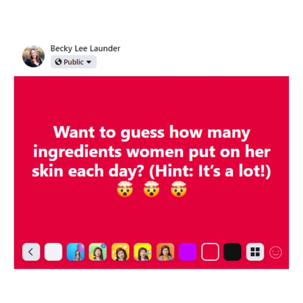Open the four-square all backgrounds grid
The height and width of the screenshot is (303, 303).
point(255,252)
